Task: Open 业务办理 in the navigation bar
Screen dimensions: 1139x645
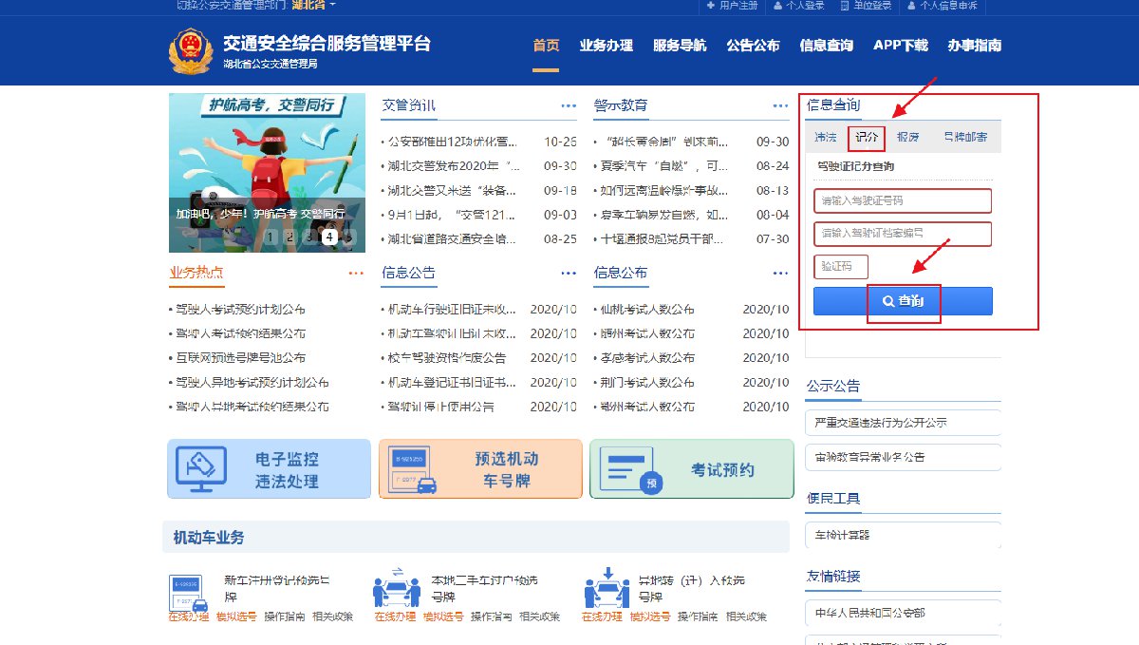Action: (x=606, y=46)
